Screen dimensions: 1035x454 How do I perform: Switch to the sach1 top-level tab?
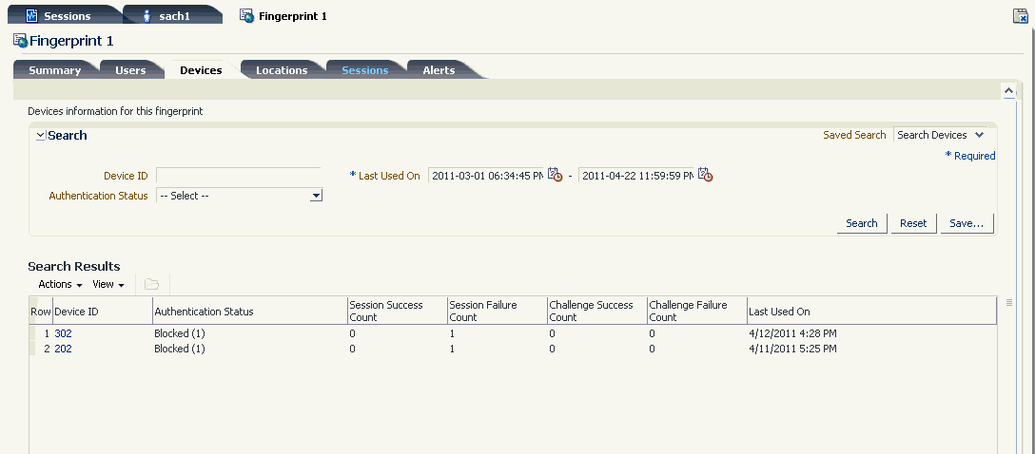click(173, 16)
